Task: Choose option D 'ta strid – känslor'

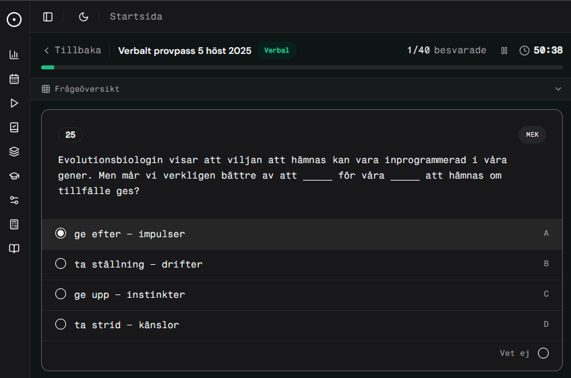Action: 61,325
